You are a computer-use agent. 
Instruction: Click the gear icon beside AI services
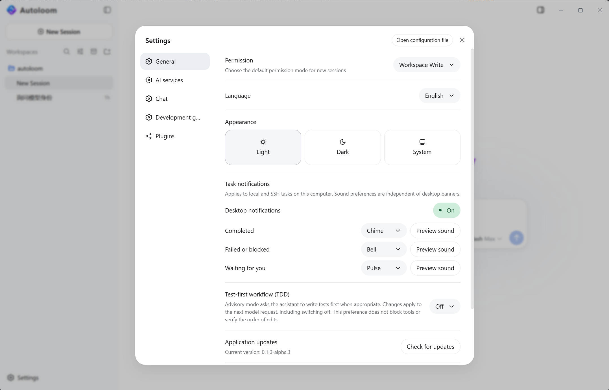coord(149,80)
